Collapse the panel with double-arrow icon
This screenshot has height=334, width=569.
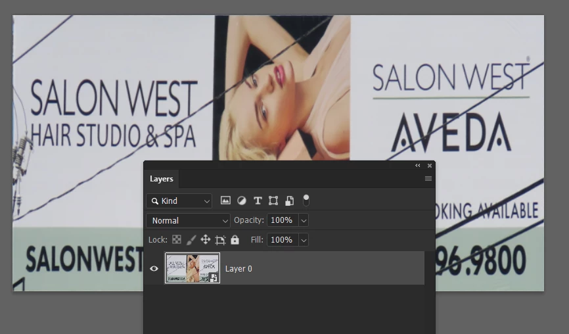(x=418, y=166)
